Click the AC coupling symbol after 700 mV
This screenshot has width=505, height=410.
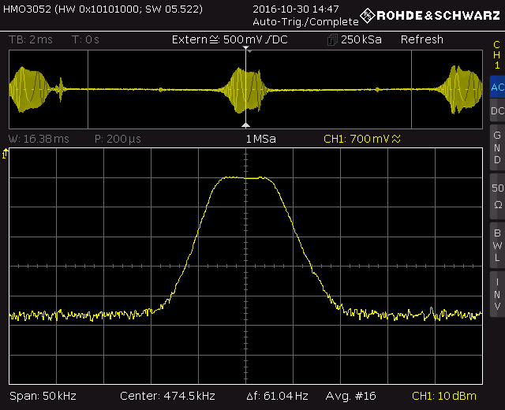point(396,139)
